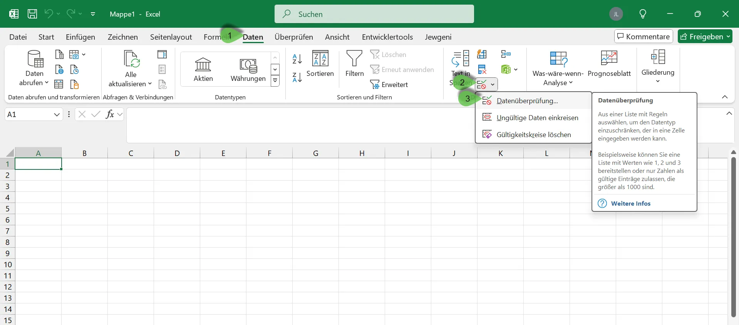The image size is (739, 325).
Task: Click the Alle aktualisieren refresh icon
Action: pos(131,59)
